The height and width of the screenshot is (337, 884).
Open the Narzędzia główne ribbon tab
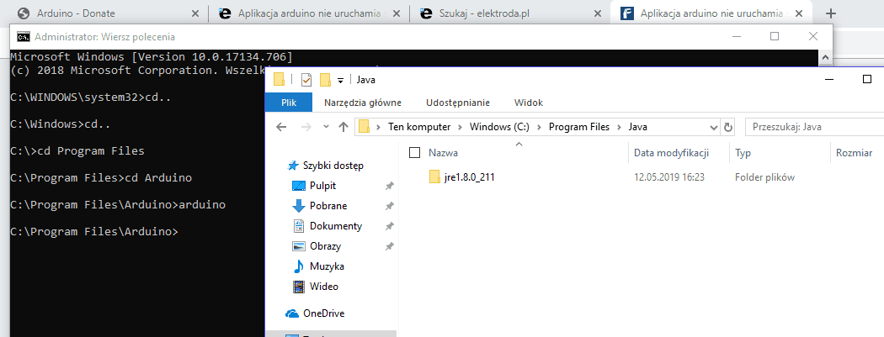(363, 103)
